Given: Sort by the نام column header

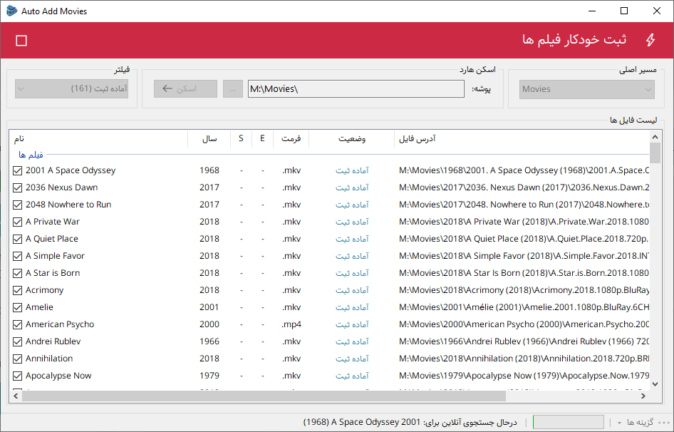Looking at the screenshot, I should pyautogui.click(x=99, y=138).
